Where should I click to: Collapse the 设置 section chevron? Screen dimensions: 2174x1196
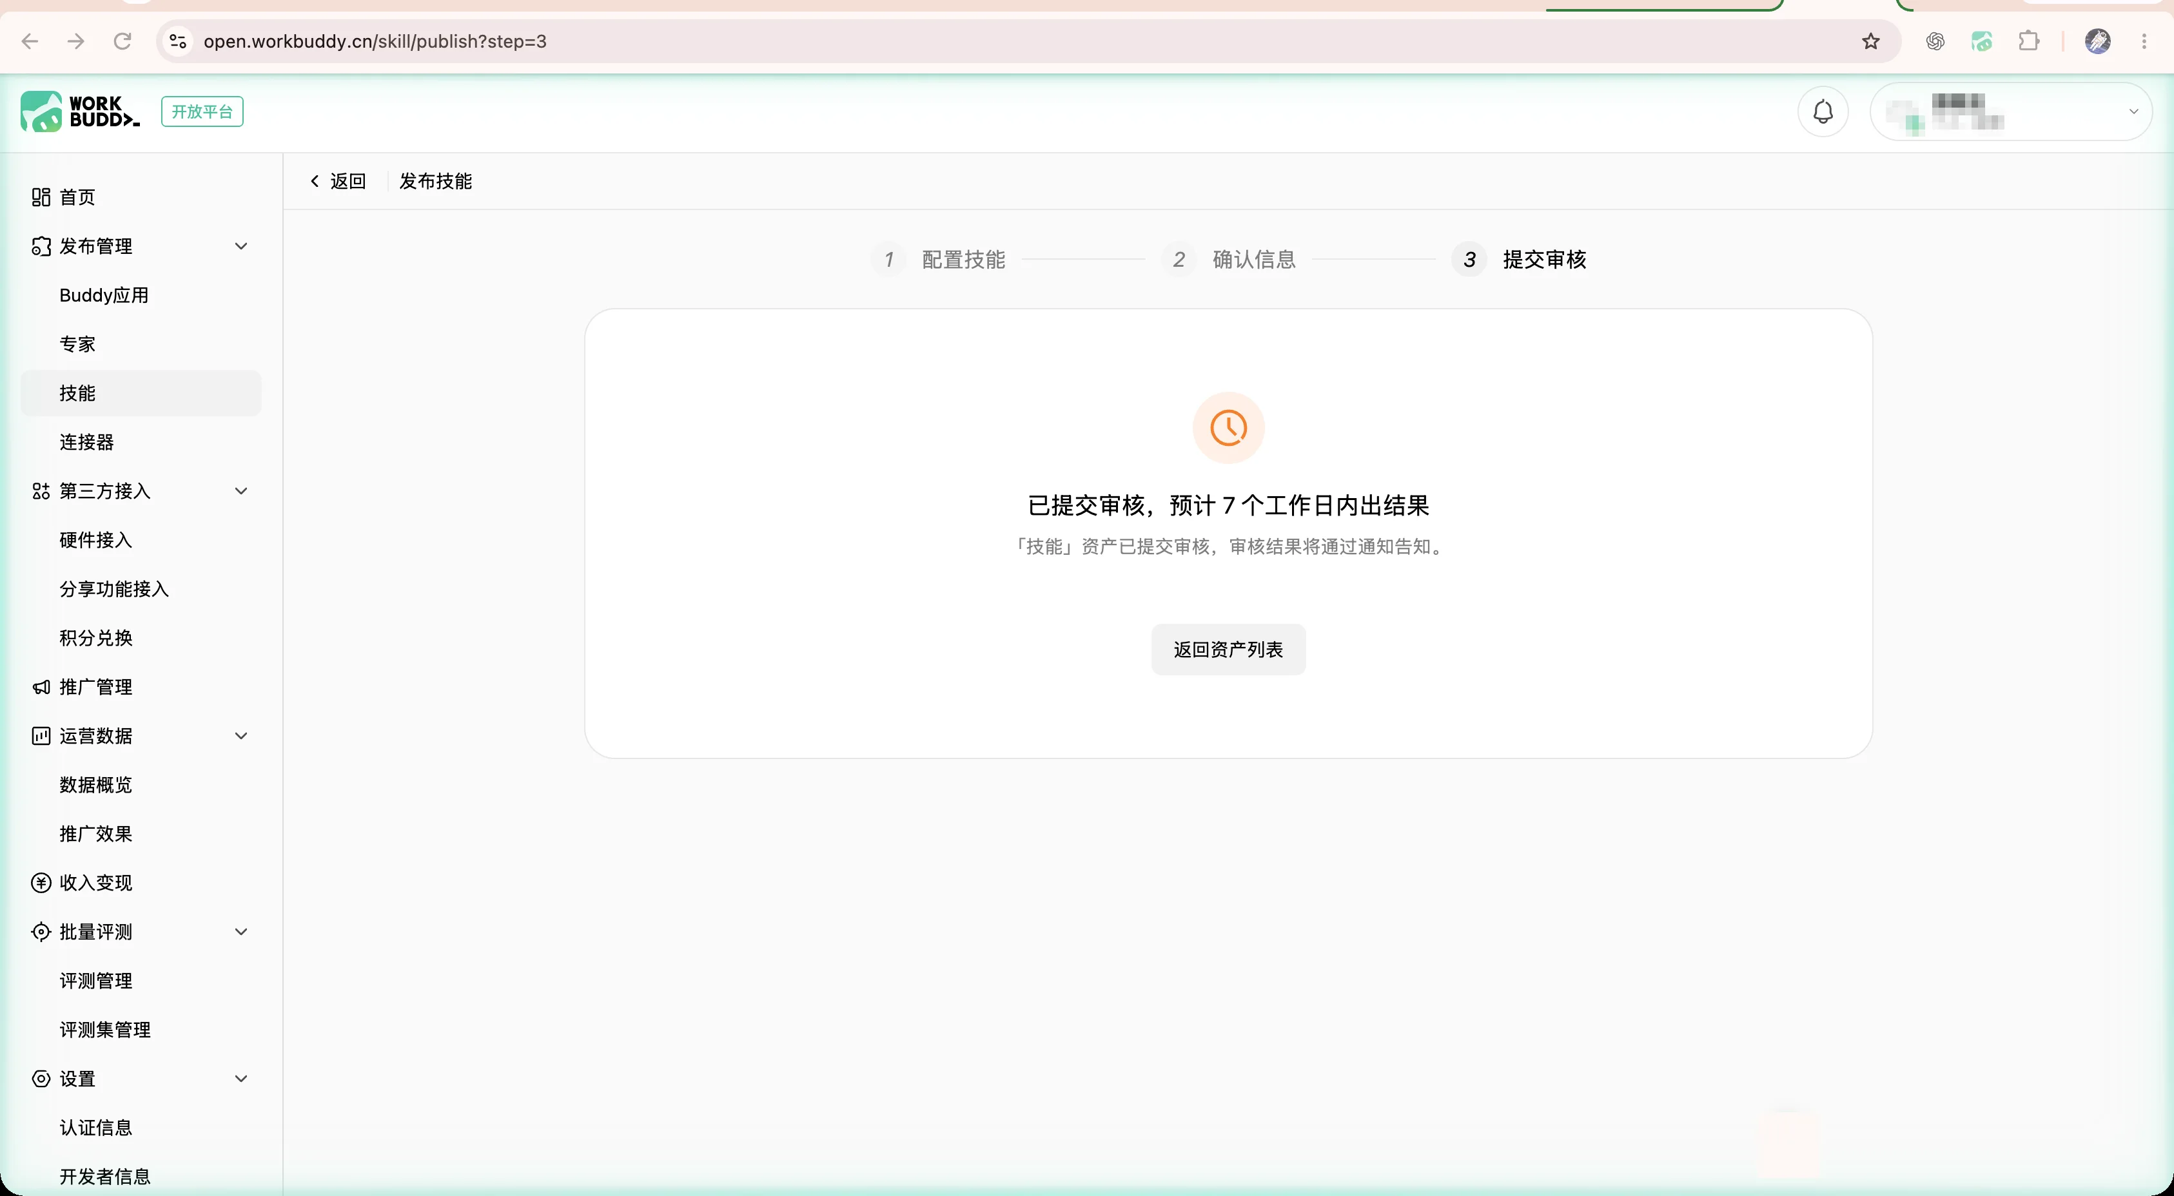point(241,1079)
